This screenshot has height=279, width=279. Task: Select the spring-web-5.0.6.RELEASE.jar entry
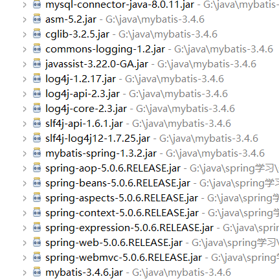(114, 243)
